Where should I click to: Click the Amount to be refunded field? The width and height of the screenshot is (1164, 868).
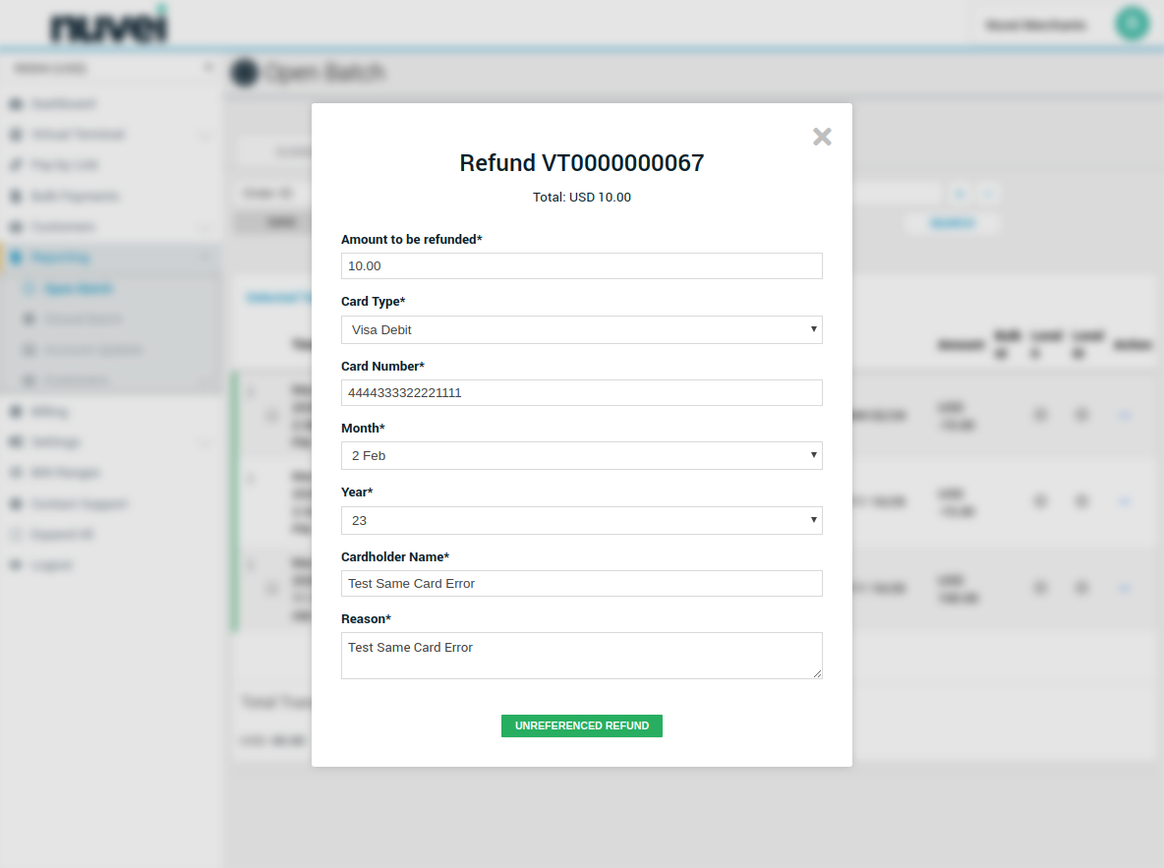[581, 266]
